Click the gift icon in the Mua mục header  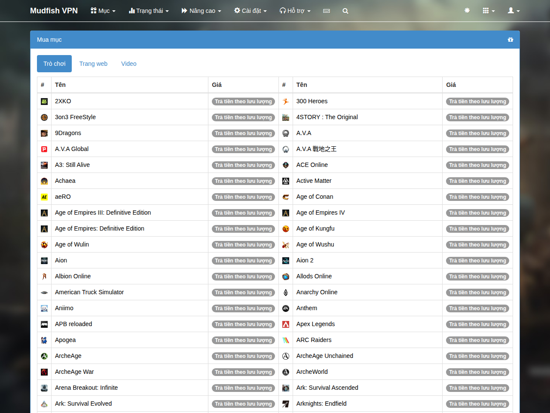510,40
